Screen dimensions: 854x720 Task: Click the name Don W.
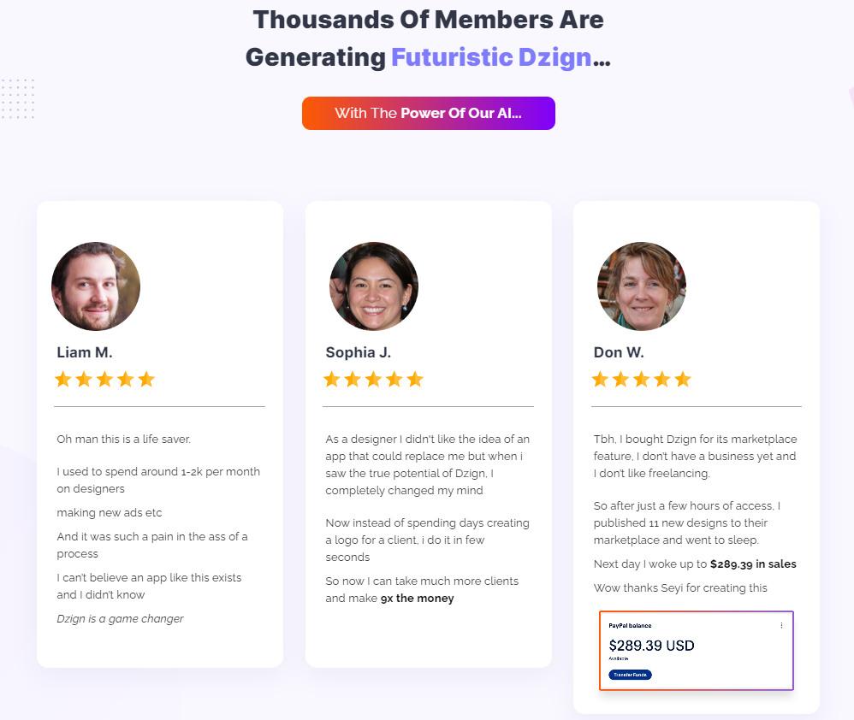coord(619,352)
